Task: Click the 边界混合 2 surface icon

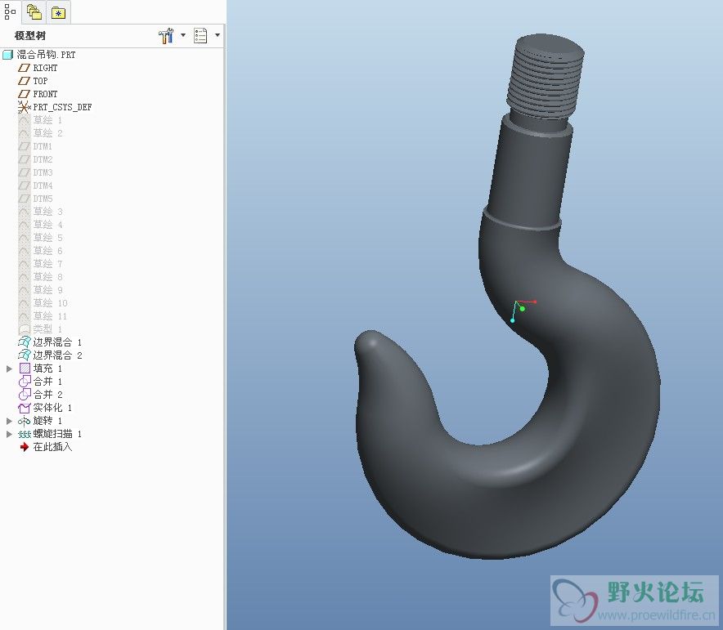Action: coord(24,355)
